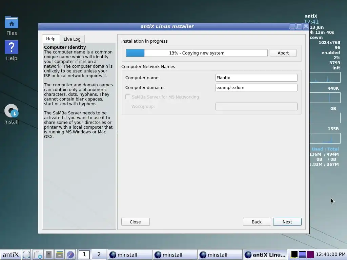This screenshot has height=260, width=347.
Task: Open the antiX start menu
Action: pos(11,255)
